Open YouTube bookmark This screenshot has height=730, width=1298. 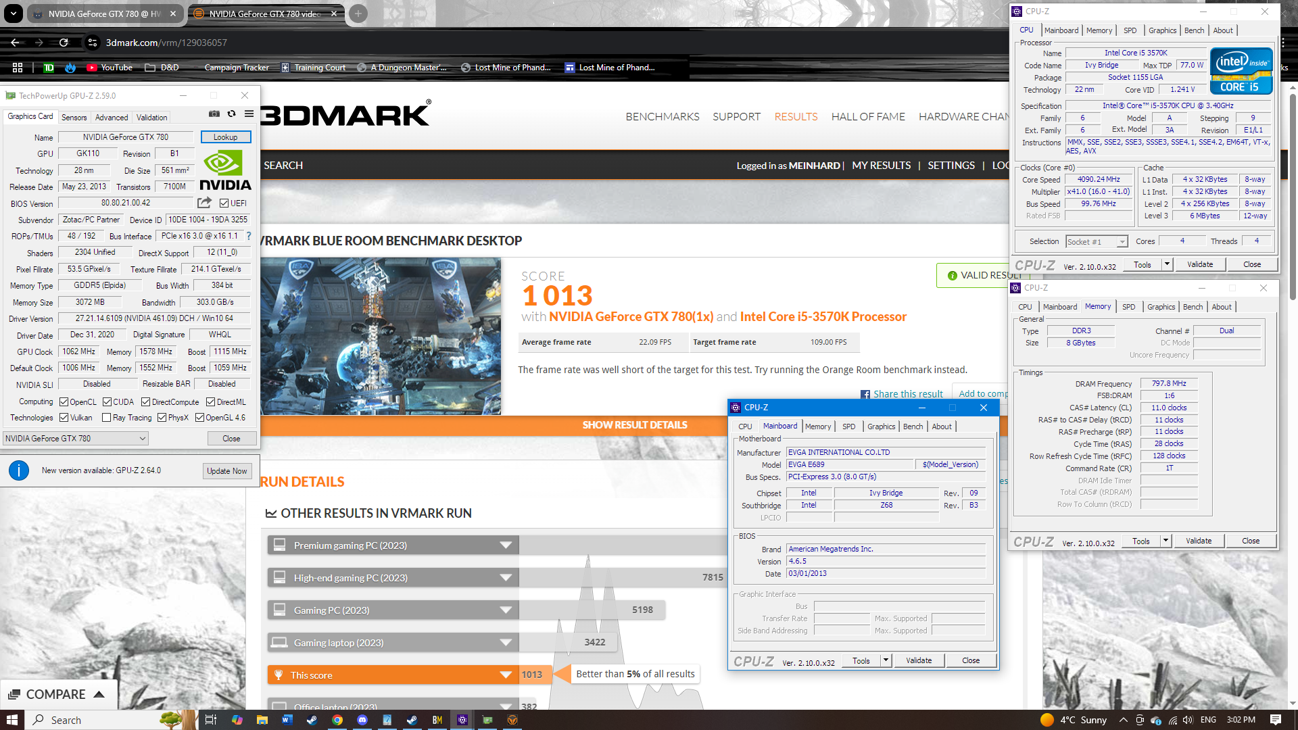[x=109, y=68]
